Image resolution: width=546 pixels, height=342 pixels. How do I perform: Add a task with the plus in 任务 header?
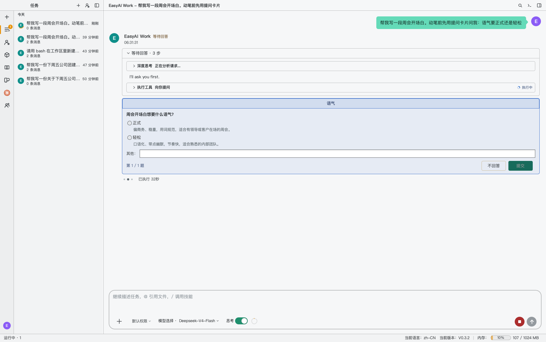click(78, 5)
